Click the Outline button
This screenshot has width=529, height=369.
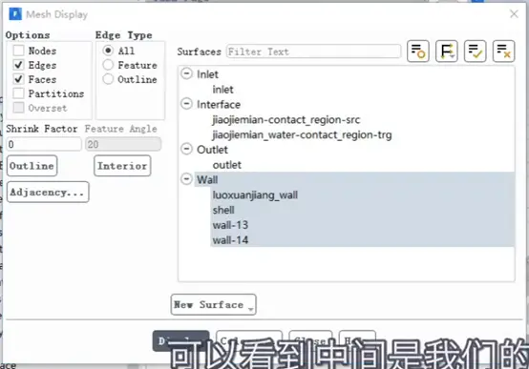coord(32,166)
